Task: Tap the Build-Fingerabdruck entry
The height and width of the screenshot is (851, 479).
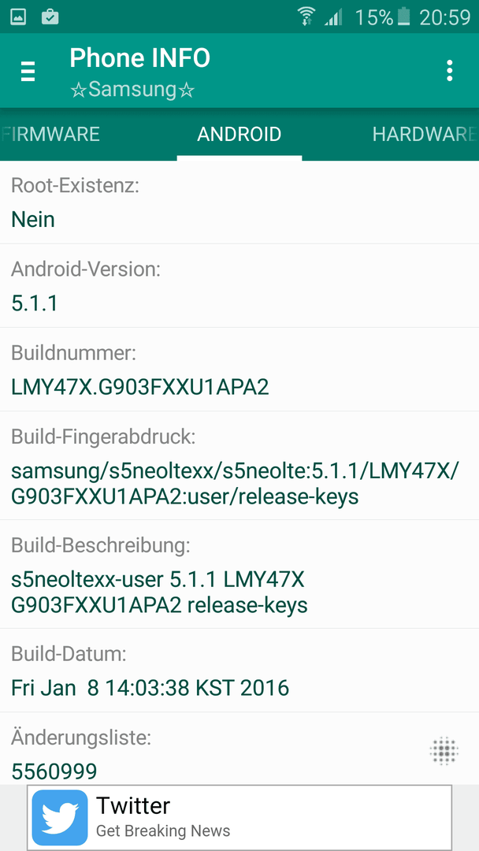Action: click(239, 466)
